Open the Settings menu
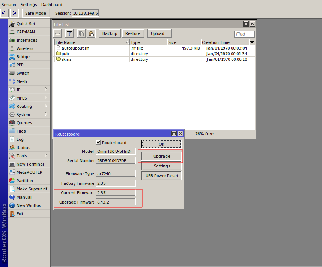 (29, 4)
